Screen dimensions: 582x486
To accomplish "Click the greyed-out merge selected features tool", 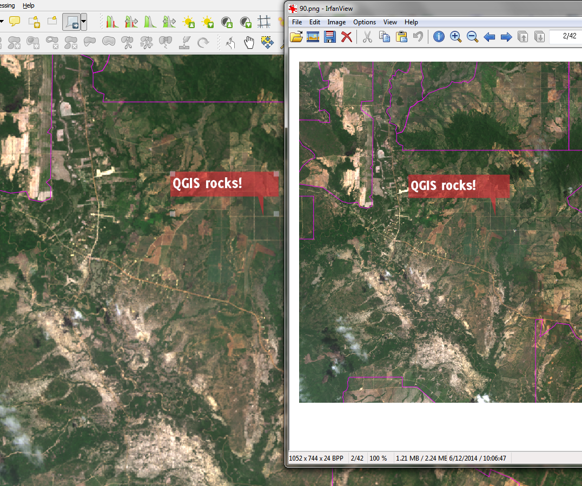I will (165, 43).
